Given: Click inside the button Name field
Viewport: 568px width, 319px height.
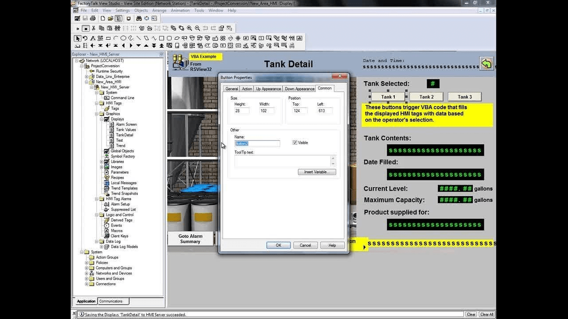Looking at the screenshot, I should (x=257, y=143).
